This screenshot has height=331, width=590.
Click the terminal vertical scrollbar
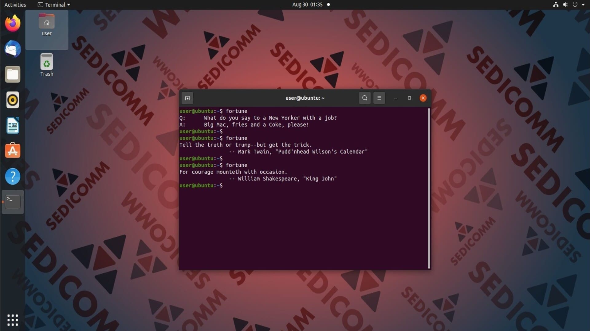pos(429,188)
